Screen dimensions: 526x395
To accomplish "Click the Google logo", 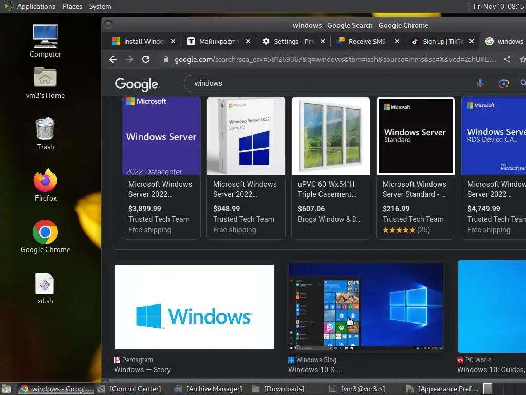I will pyautogui.click(x=136, y=84).
